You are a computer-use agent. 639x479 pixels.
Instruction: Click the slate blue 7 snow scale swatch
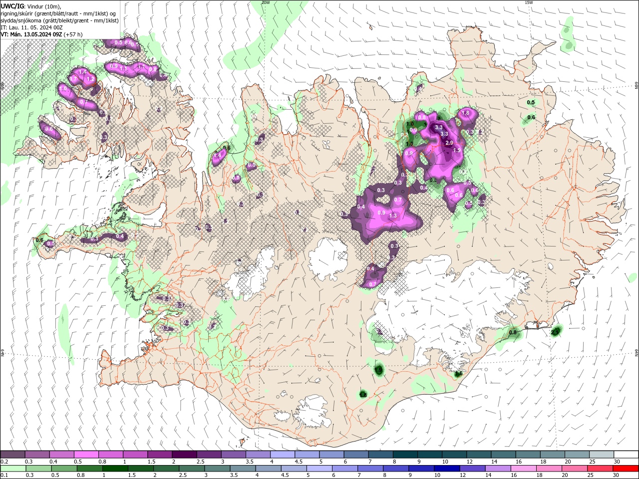click(380, 455)
